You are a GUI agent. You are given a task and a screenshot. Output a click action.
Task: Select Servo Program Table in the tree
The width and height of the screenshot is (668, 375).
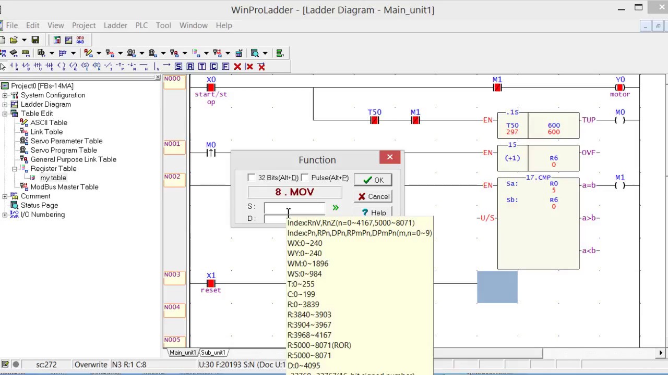[x=64, y=151]
